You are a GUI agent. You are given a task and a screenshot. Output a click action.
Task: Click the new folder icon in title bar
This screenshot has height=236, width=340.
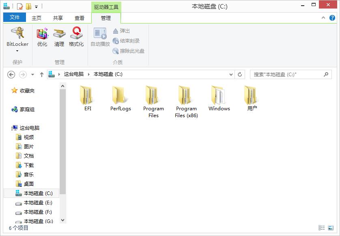coord(29,6)
